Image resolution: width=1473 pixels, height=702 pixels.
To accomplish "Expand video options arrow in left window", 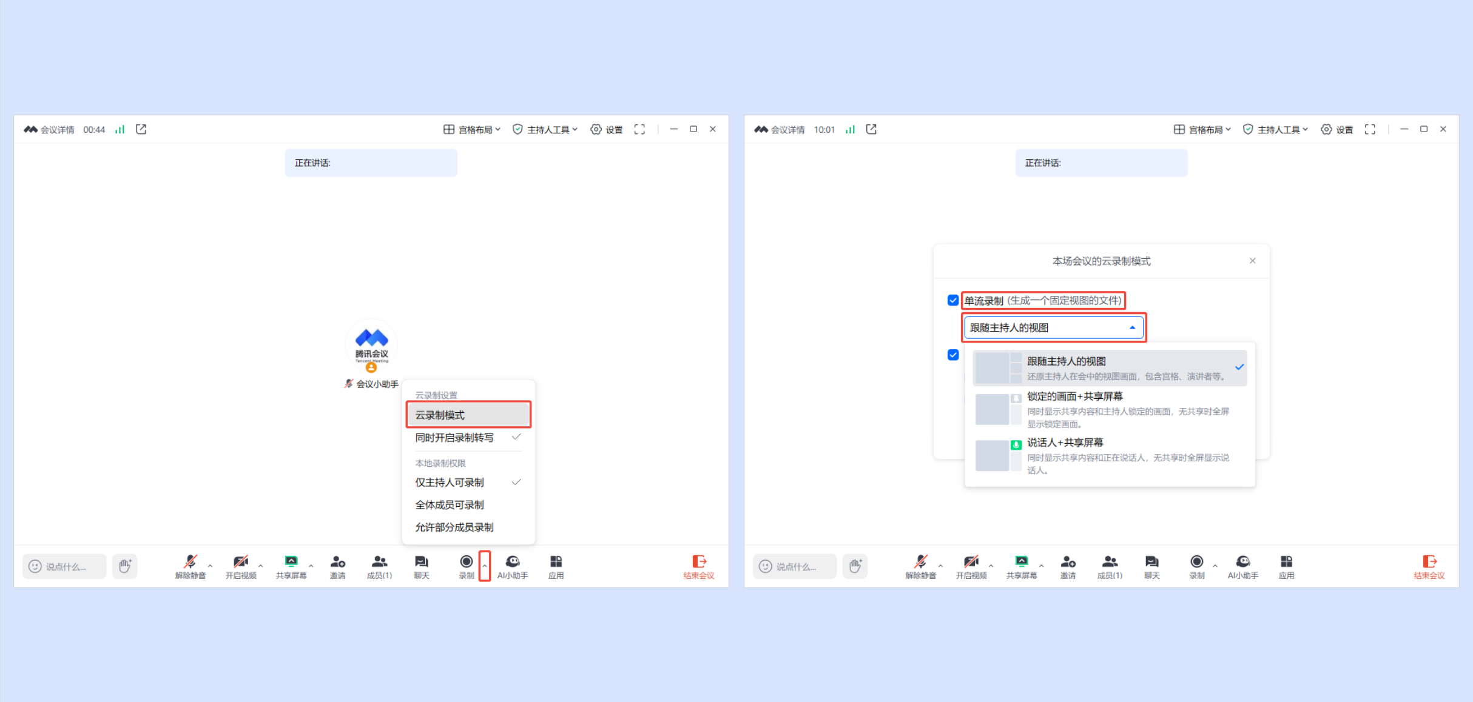I will point(260,566).
